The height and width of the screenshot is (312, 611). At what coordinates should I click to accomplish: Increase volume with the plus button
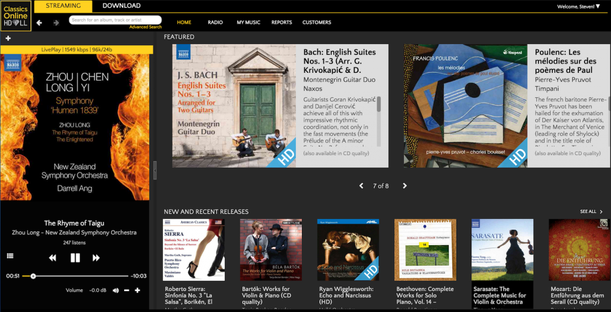coord(137,290)
